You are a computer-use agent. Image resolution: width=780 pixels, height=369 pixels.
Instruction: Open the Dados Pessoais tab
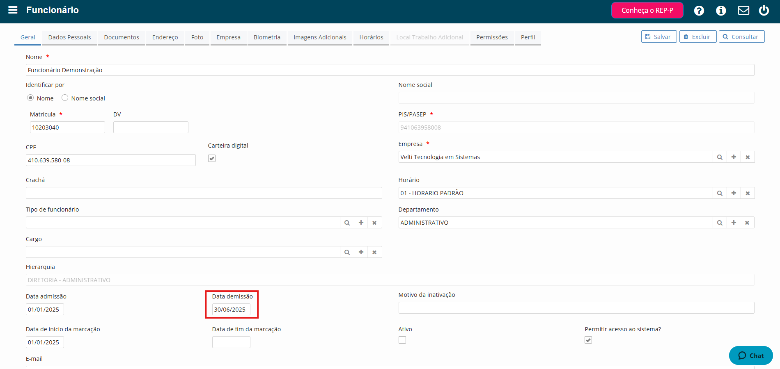tap(70, 37)
